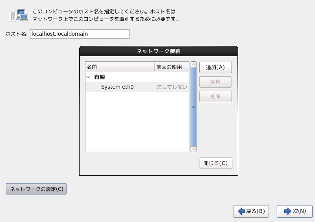This screenshot has height=222, width=315.
Task: Close the dialog with the 閉じる(C) button
Action: tap(216, 163)
